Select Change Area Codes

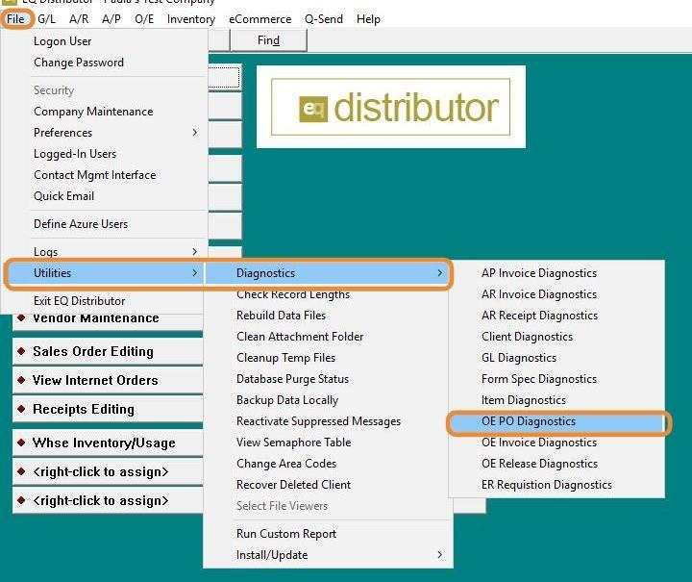coord(328,464)
